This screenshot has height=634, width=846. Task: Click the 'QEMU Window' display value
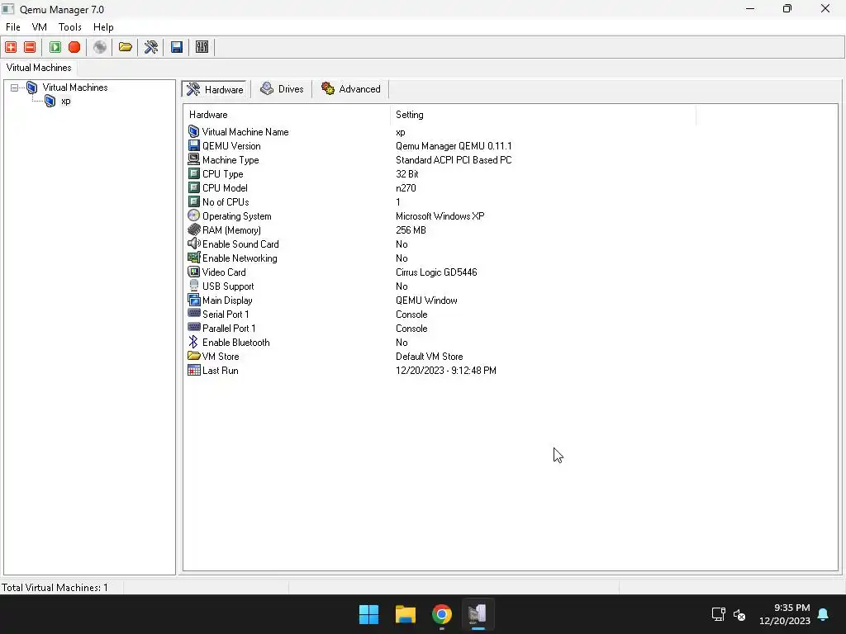[x=426, y=300]
